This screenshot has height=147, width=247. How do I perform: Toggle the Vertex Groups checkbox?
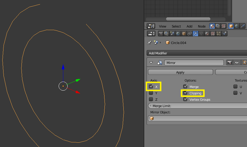pos(185,99)
